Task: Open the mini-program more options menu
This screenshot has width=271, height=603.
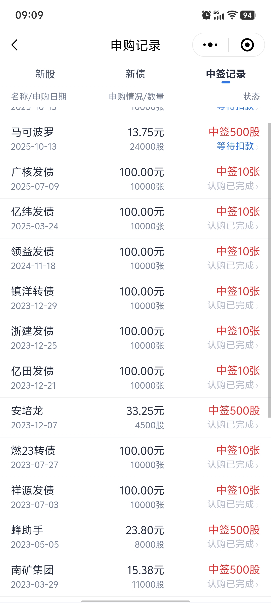Action: click(x=210, y=45)
